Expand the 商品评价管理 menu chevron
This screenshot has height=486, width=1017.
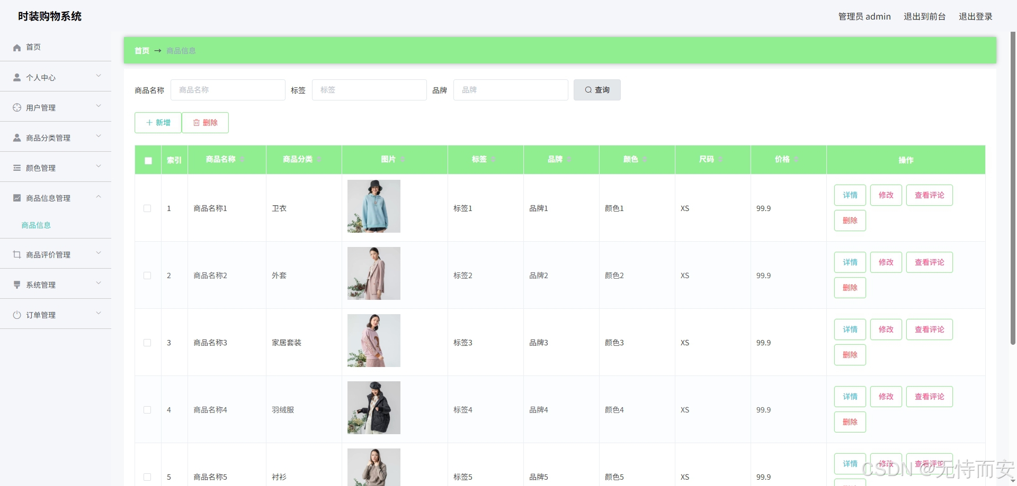click(x=99, y=253)
